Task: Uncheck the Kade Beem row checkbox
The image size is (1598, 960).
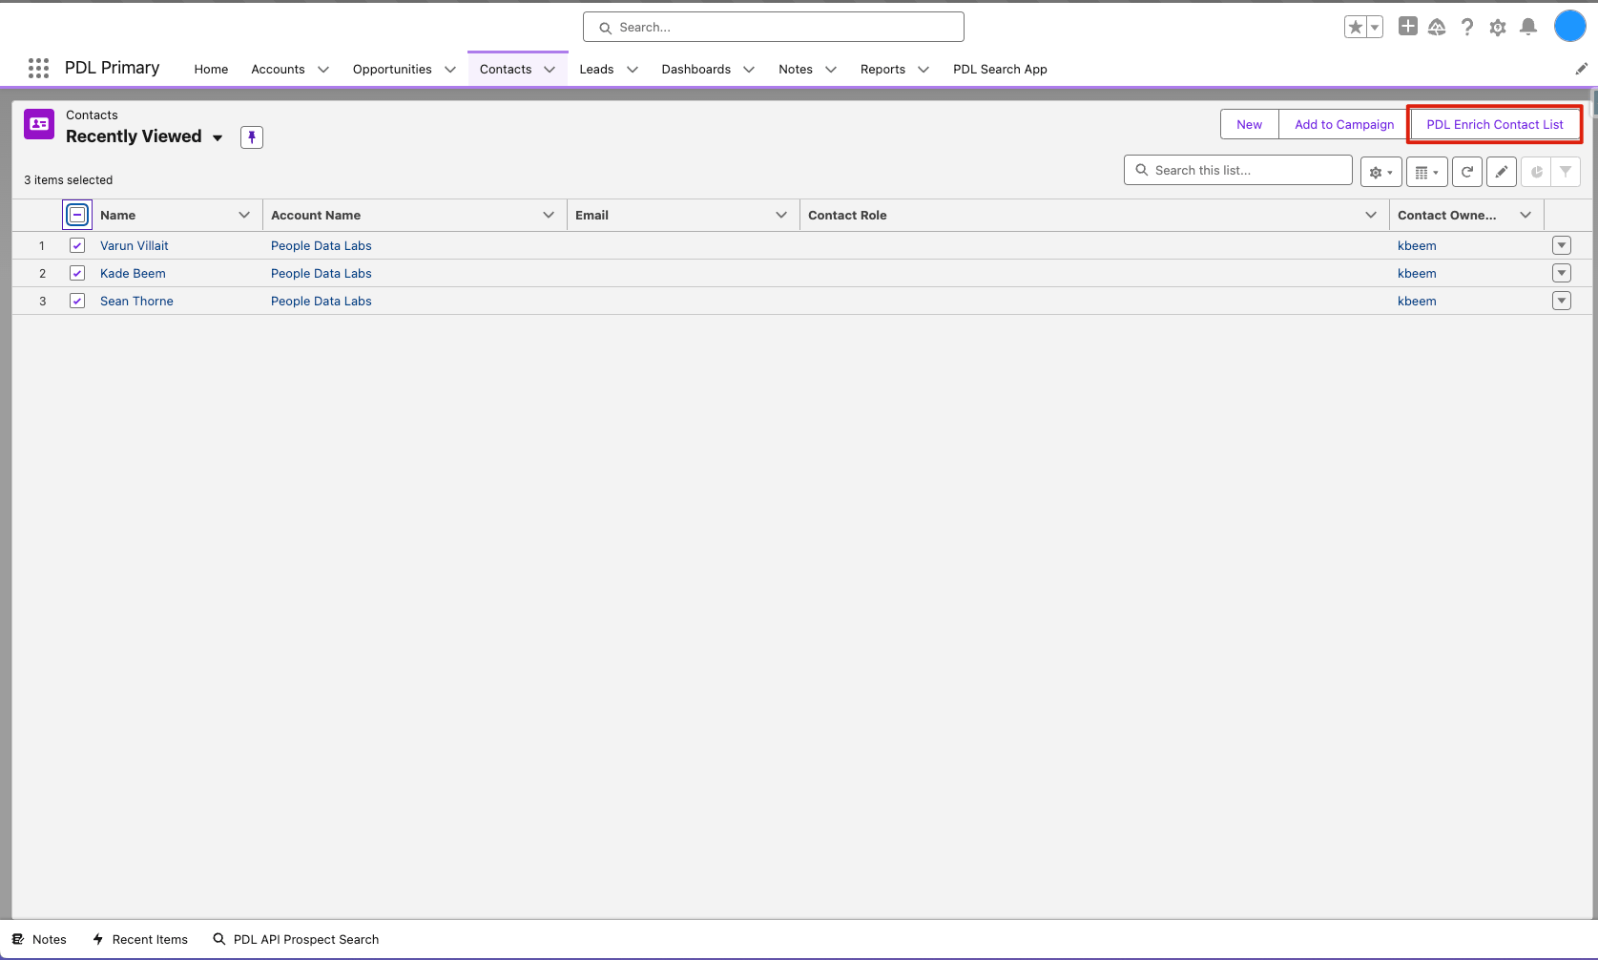Action: coord(77,273)
